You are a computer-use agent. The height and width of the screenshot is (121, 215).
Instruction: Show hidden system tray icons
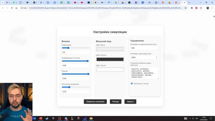(x=190, y=118)
